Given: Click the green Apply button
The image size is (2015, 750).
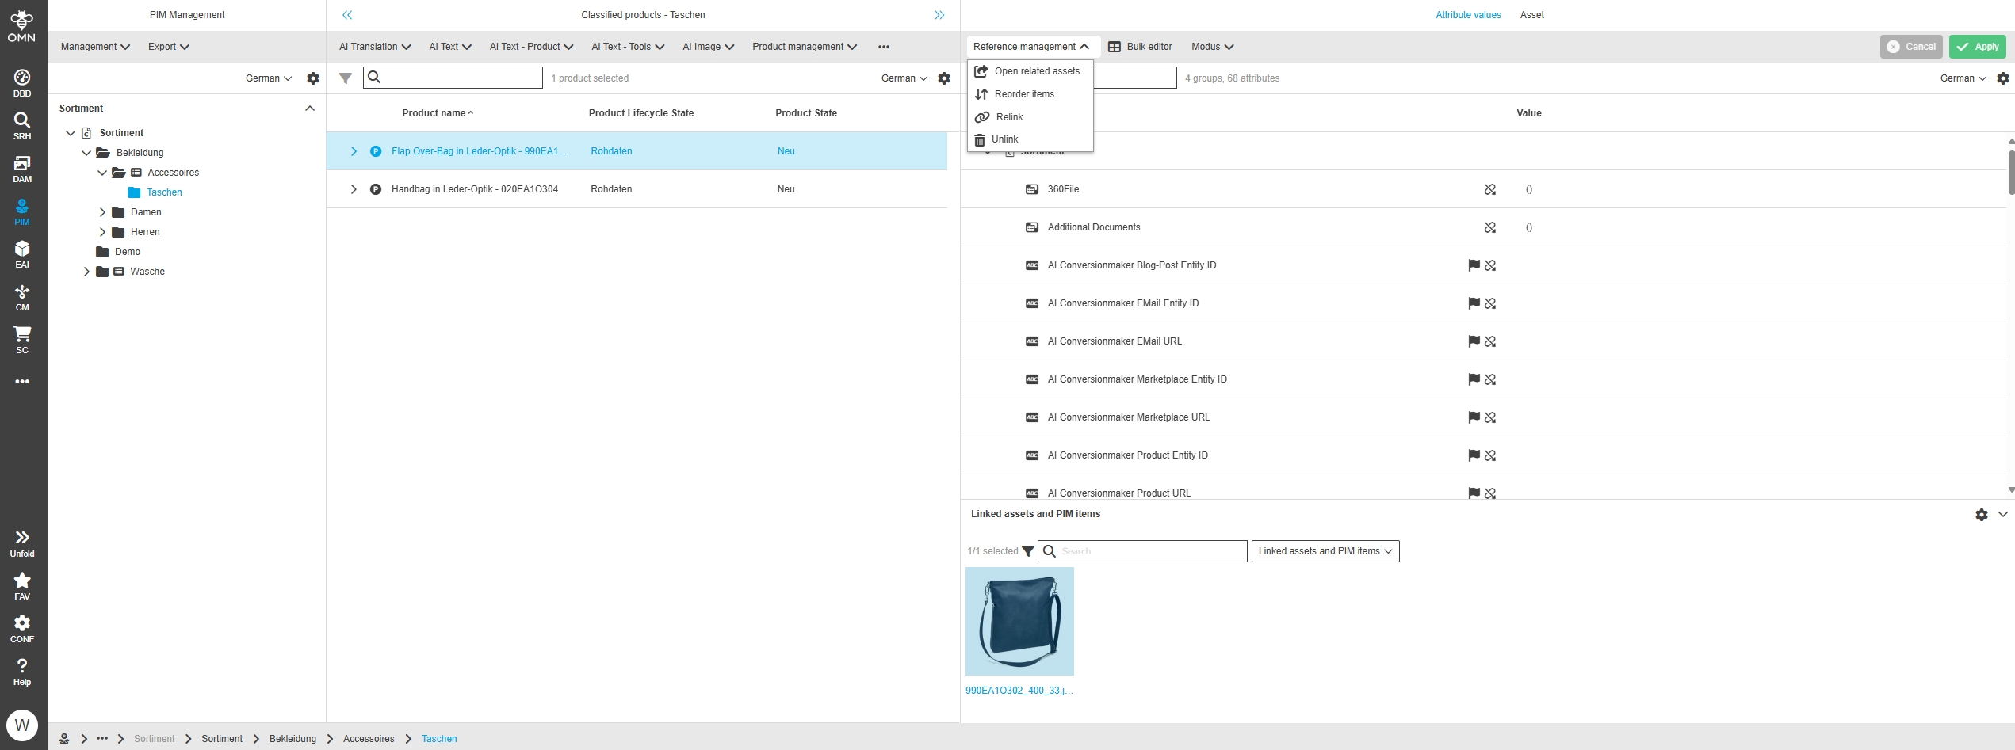Looking at the screenshot, I should [1979, 47].
